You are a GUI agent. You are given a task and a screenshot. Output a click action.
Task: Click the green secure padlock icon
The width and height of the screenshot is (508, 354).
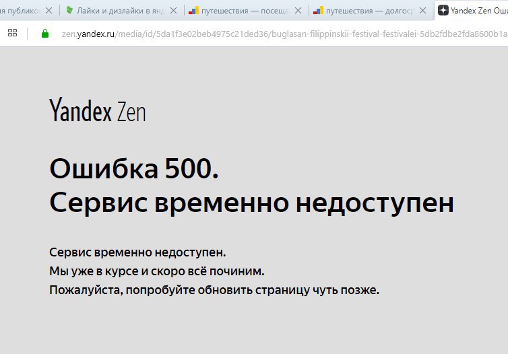pyautogui.click(x=45, y=34)
